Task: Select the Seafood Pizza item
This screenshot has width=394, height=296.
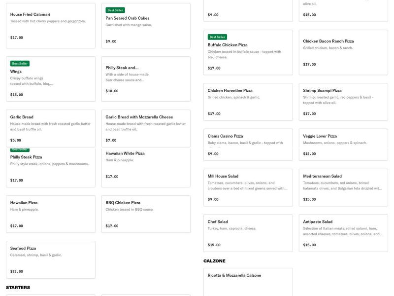Action: point(50,259)
